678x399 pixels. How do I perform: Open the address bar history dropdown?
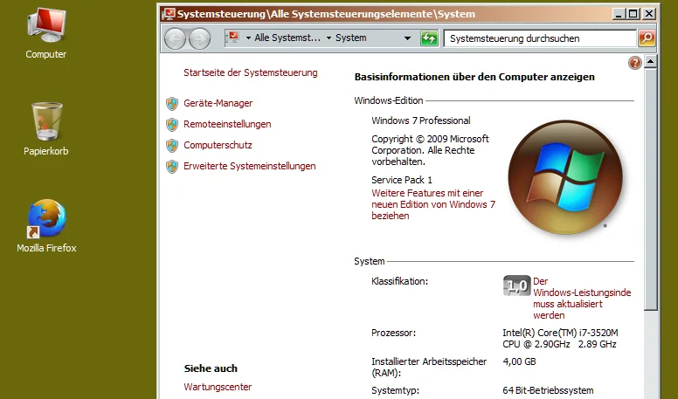click(407, 38)
